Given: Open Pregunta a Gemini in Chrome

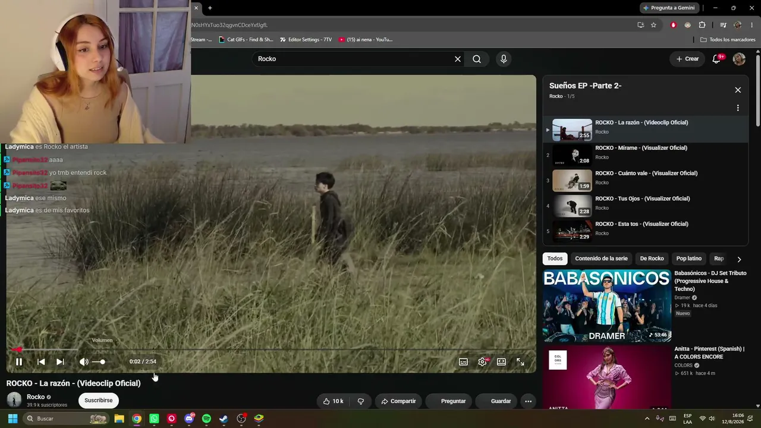Looking at the screenshot, I should point(669,8).
